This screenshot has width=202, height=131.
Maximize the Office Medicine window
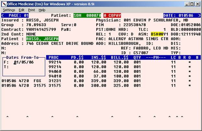point(191,4)
